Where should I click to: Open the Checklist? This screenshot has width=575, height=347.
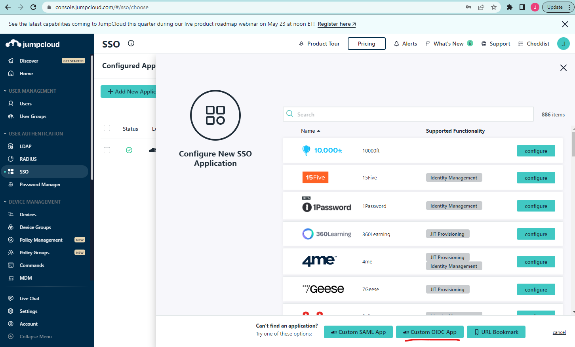click(534, 44)
